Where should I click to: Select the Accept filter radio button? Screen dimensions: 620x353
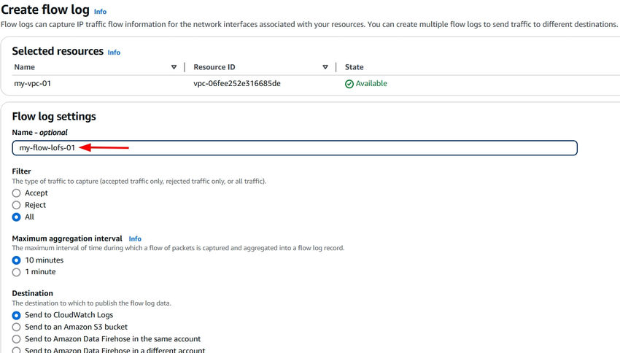pyautogui.click(x=17, y=193)
